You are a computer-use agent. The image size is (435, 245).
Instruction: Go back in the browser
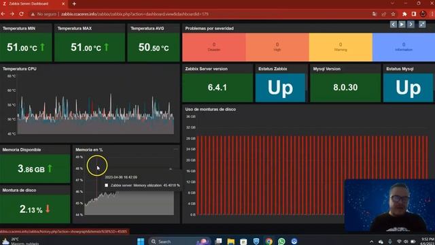pos(3,14)
